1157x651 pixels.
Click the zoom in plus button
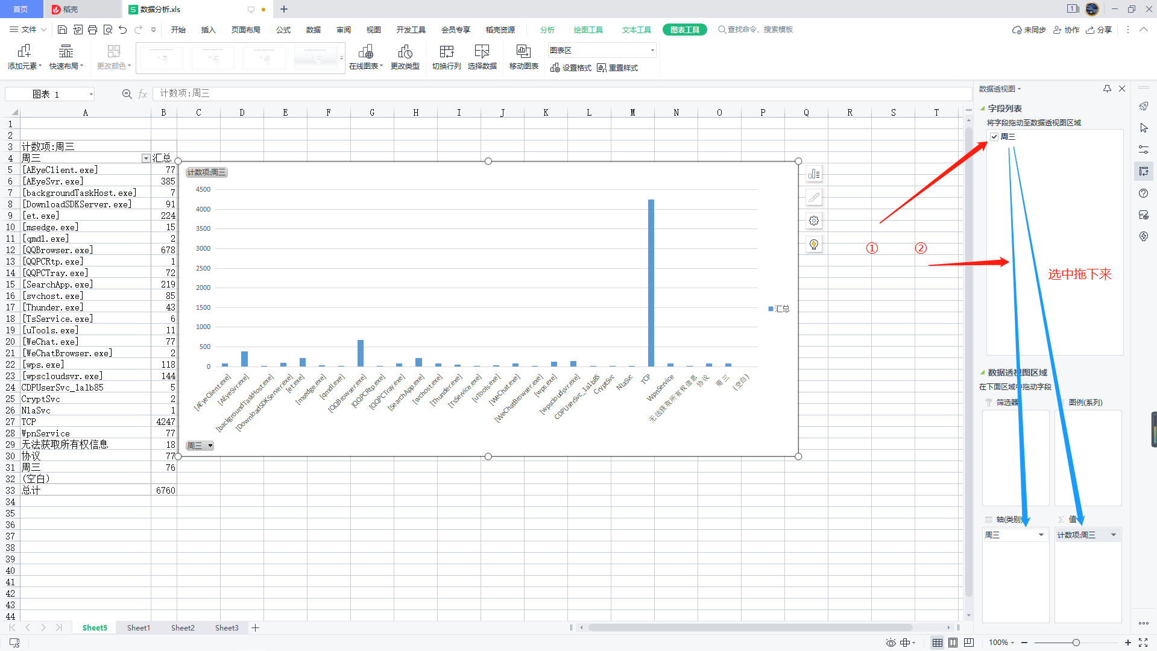1127,643
